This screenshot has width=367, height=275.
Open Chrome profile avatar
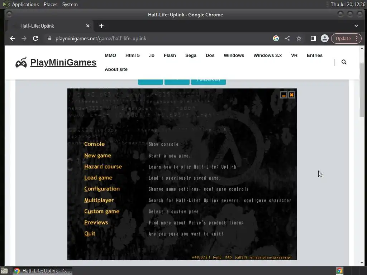325,38
